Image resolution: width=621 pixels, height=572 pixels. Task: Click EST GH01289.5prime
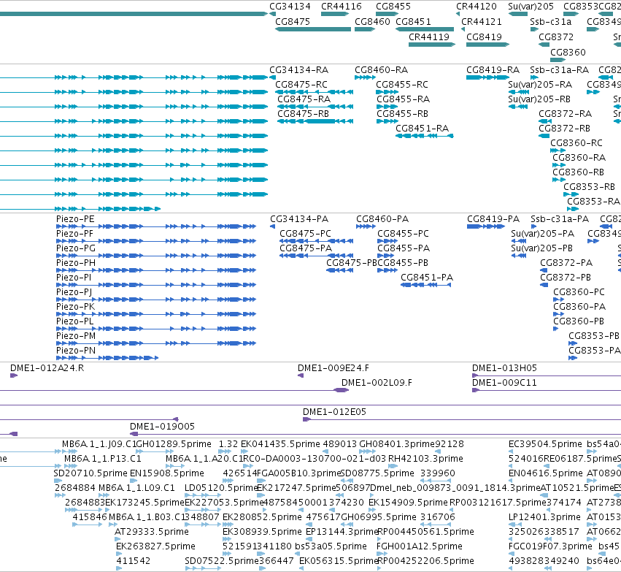click(x=174, y=444)
